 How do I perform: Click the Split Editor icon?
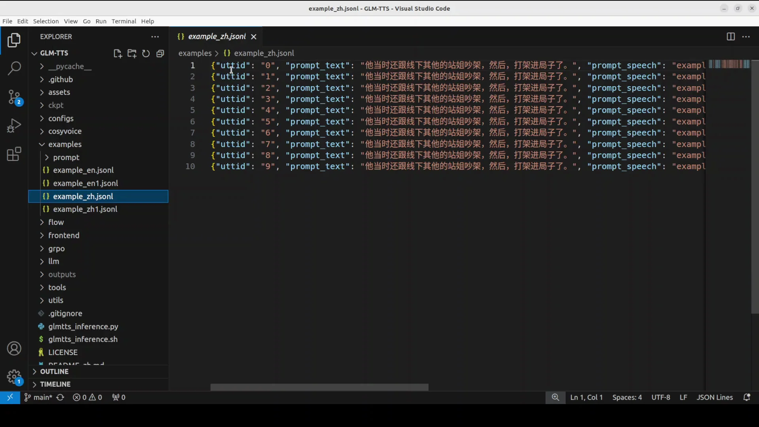click(730, 36)
